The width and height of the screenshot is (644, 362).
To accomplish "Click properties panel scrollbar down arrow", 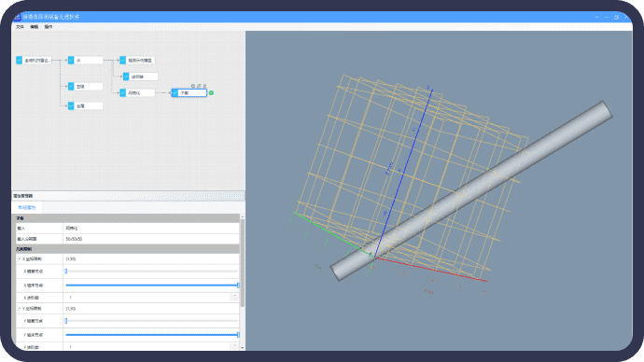I will pyautogui.click(x=243, y=348).
